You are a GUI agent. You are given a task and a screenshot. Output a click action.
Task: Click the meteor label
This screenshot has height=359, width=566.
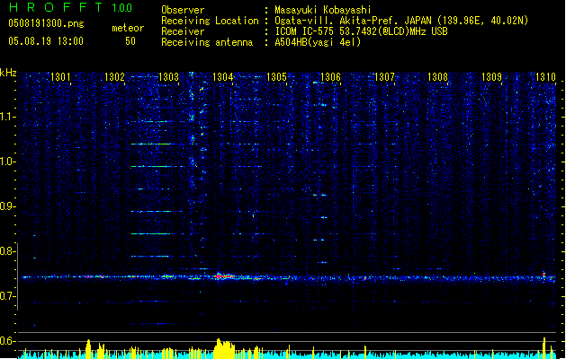click(128, 28)
